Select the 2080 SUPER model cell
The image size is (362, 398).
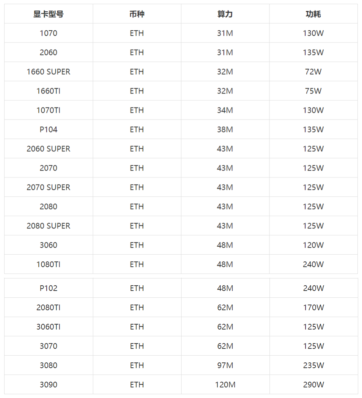49,226
